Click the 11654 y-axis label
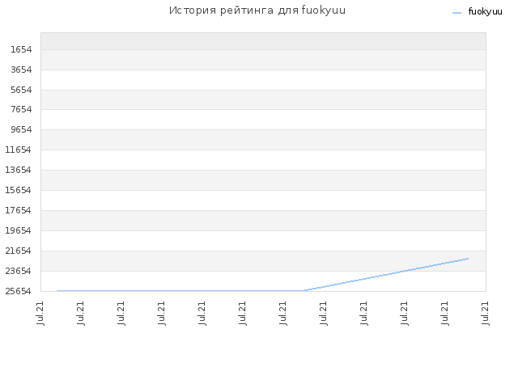Screen dimensions: 518x388 [x=18, y=150]
